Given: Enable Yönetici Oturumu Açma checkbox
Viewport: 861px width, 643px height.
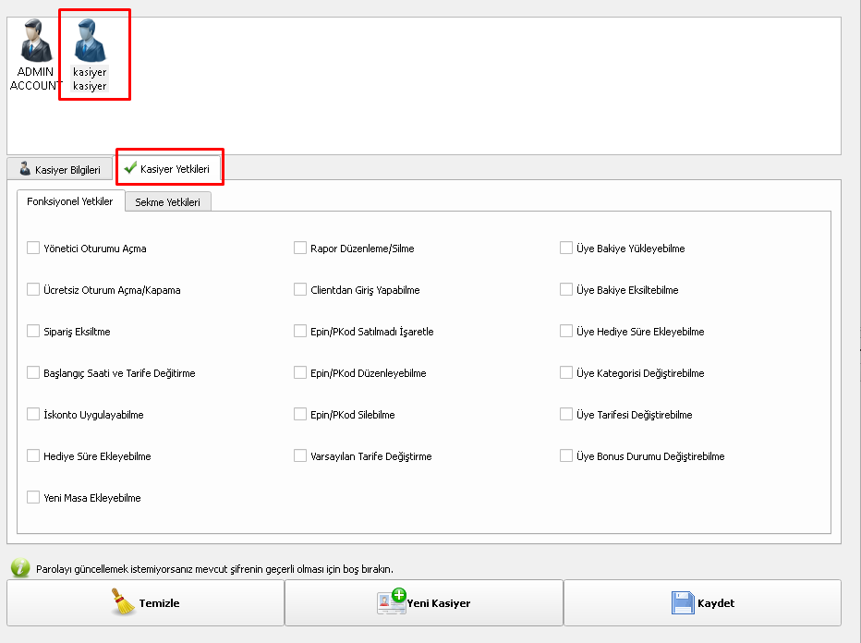Looking at the screenshot, I should click(x=33, y=248).
